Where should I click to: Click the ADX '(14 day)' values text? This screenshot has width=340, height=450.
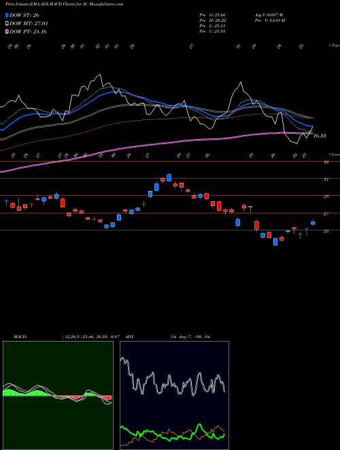pyautogui.click(x=190, y=337)
